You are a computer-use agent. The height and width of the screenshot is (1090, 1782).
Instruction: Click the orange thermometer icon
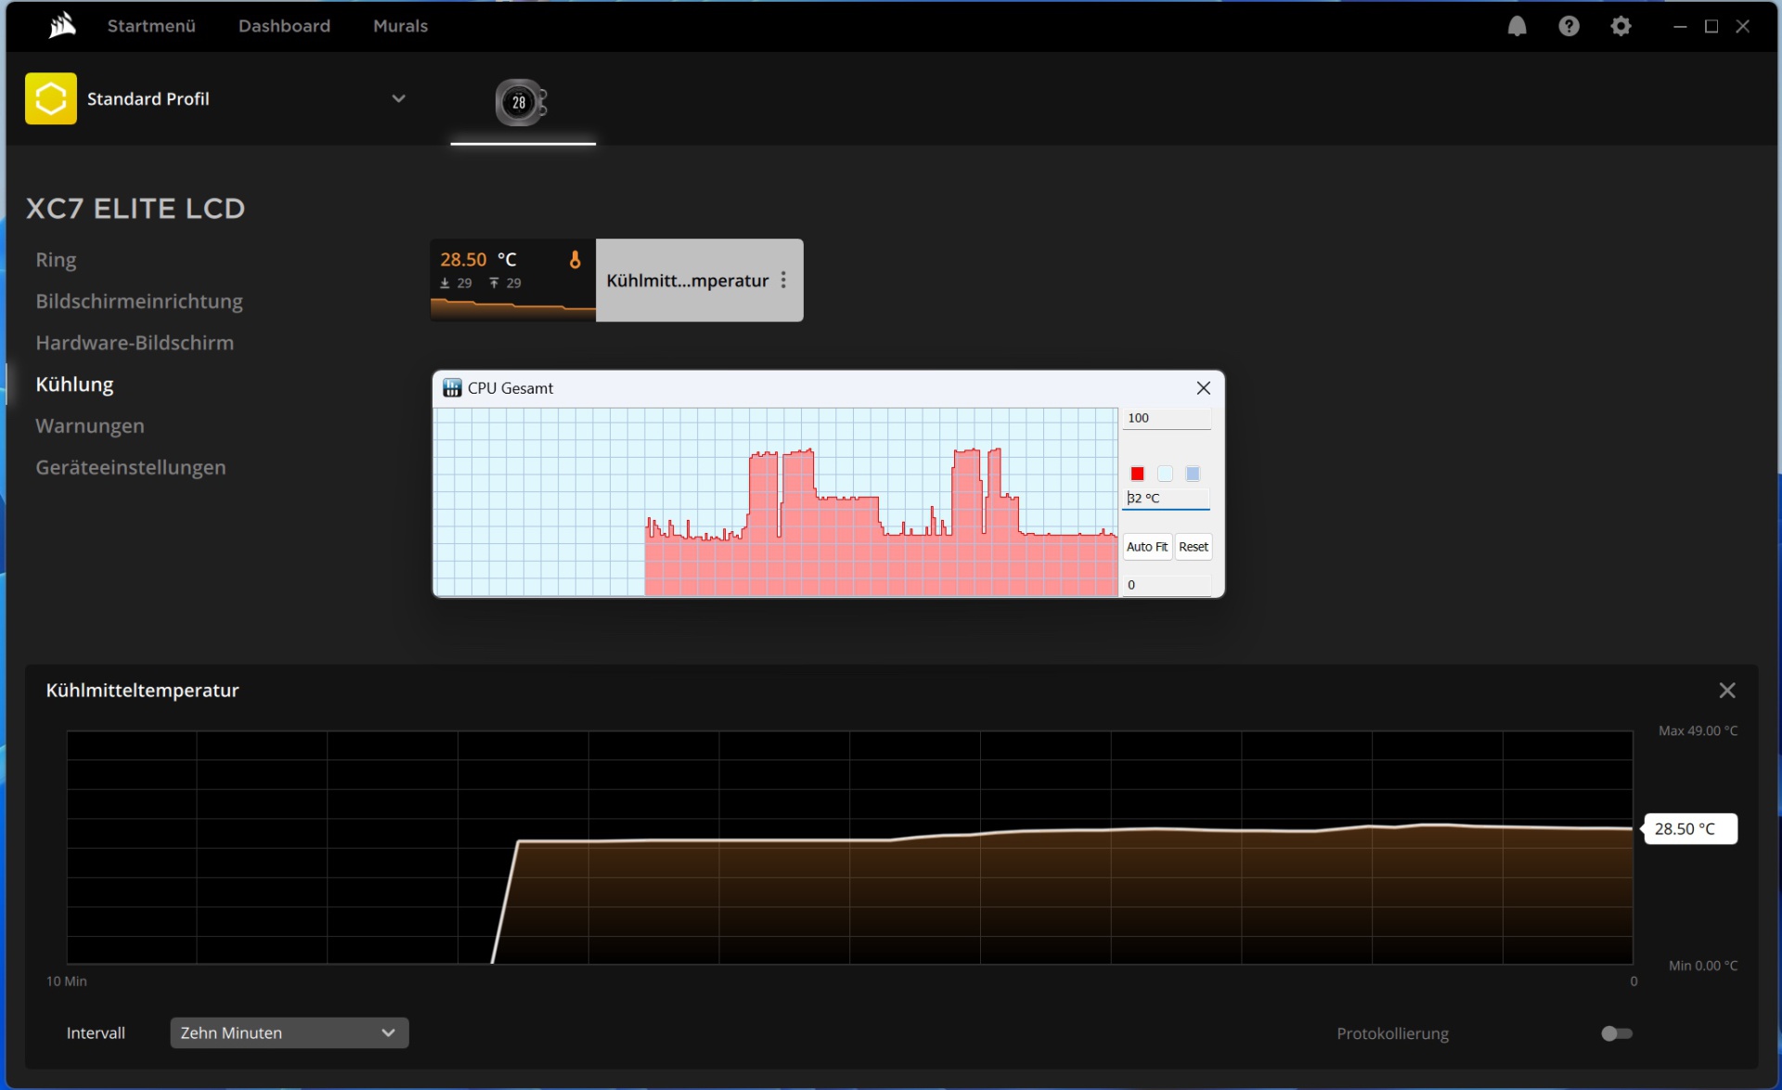[x=575, y=260]
